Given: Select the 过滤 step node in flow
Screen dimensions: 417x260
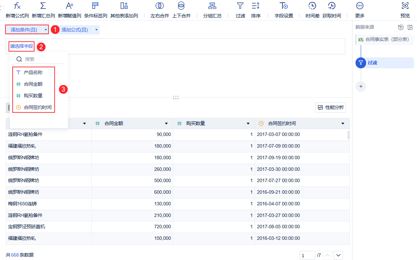Looking at the screenshot, I should [385, 63].
